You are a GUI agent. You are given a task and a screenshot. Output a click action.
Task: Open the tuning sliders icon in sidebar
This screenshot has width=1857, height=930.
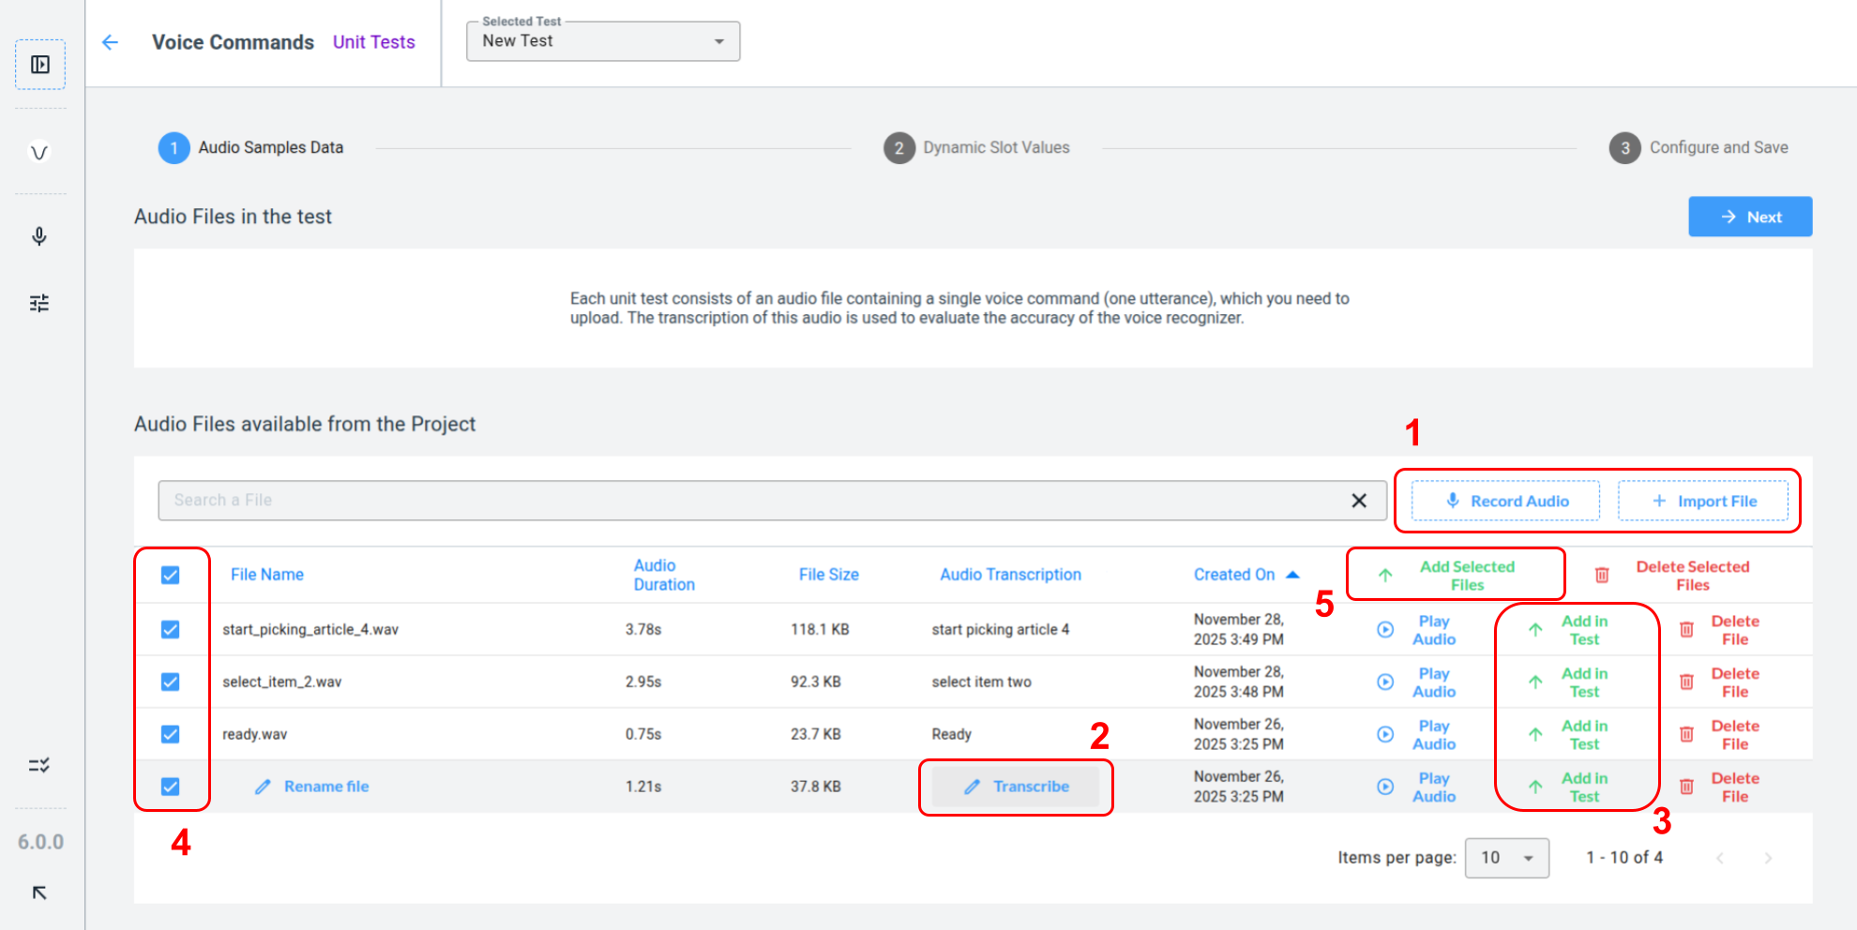39,303
